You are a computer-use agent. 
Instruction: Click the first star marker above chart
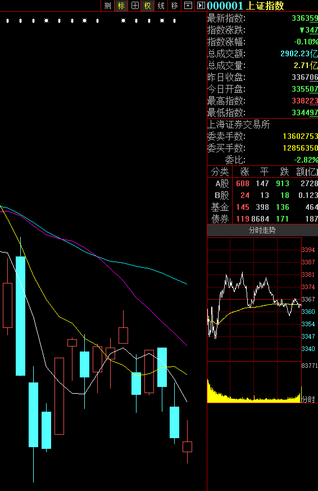pos(7,21)
